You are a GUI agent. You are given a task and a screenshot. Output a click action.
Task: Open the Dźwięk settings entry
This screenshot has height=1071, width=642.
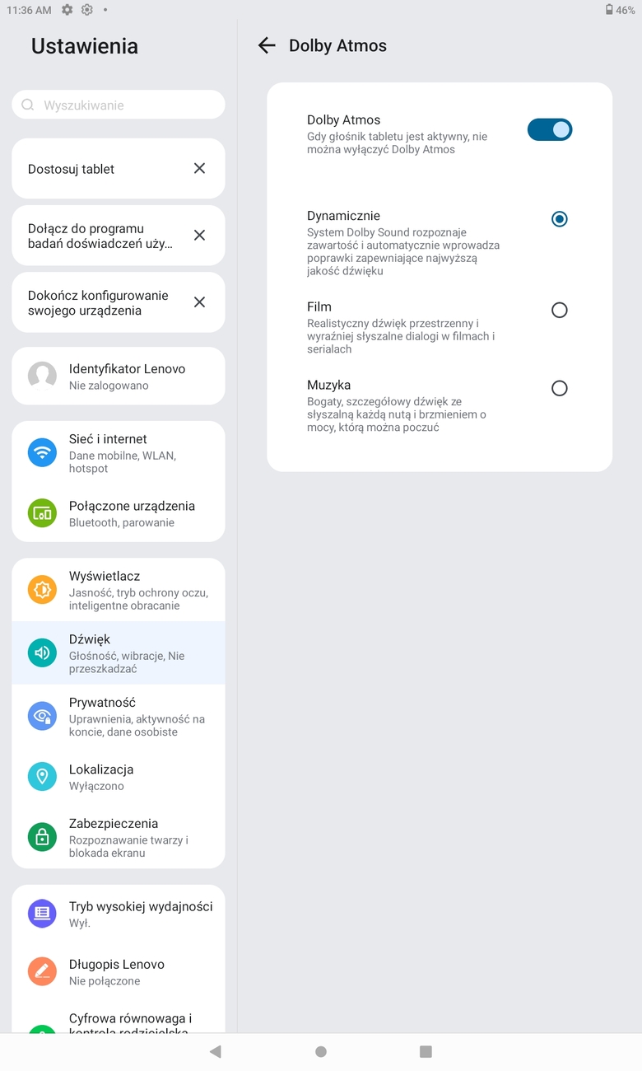click(x=119, y=653)
